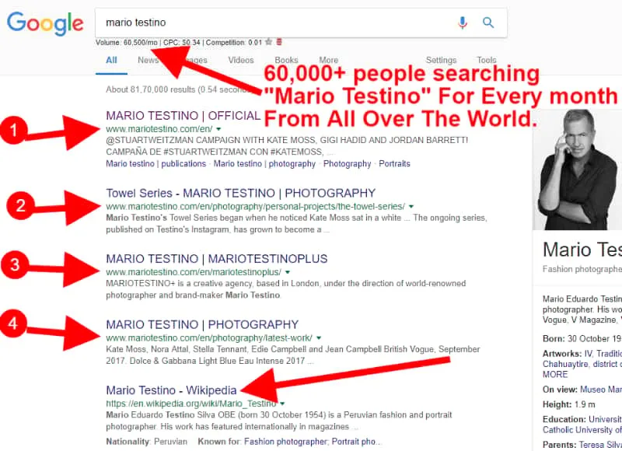The height and width of the screenshot is (451, 622).
Task: Click the 'Volume: 60,500/mo' text
Action: click(x=127, y=42)
